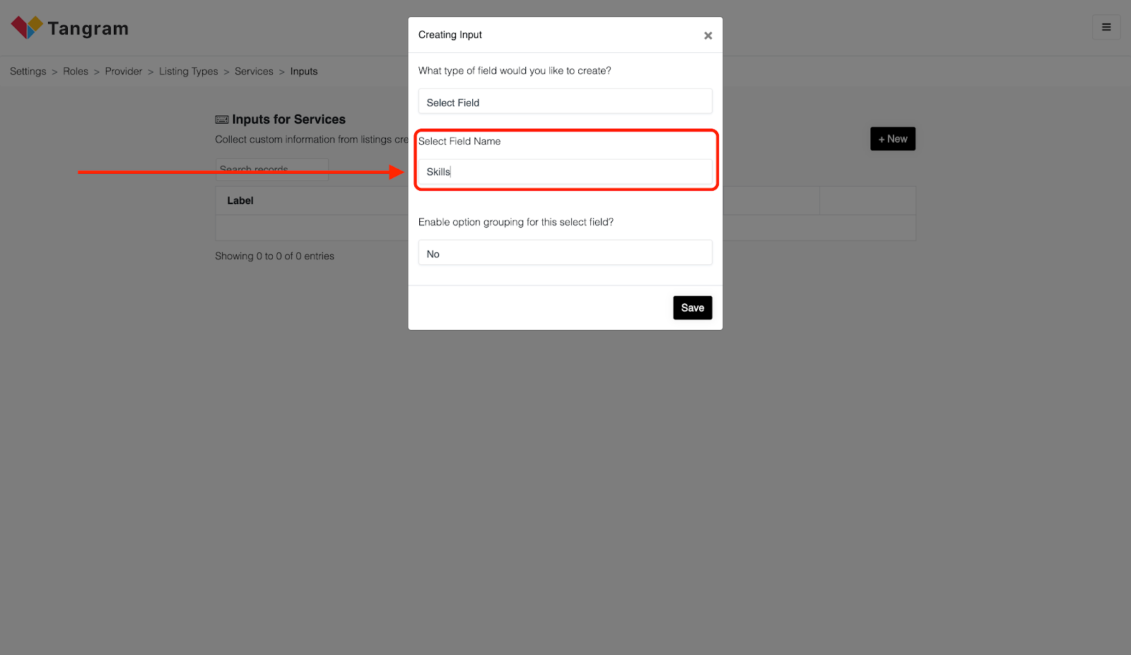Screen dimensions: 1131x655
Task: Click the Select Field Name input
Action: point(565,172)
